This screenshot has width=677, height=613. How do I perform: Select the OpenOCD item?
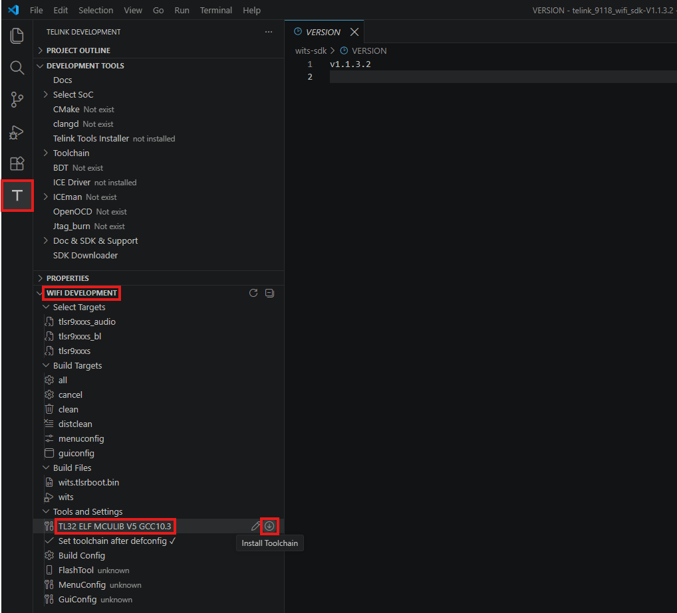pos(72,212)
